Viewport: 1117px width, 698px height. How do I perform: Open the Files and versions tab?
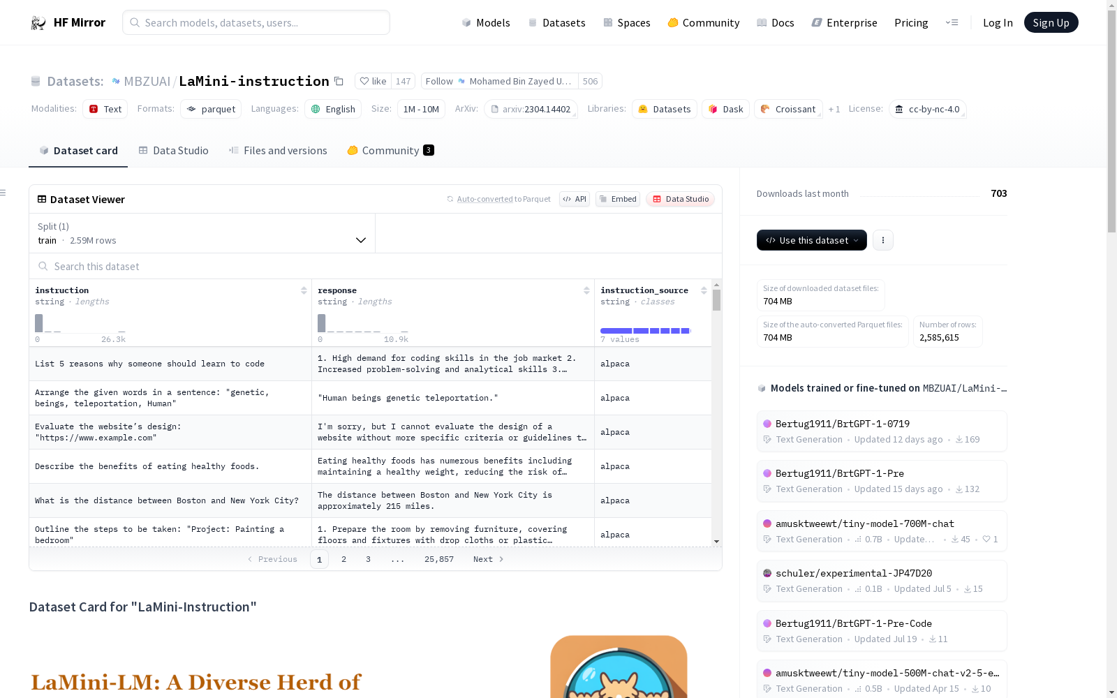(x=278, y=150)
